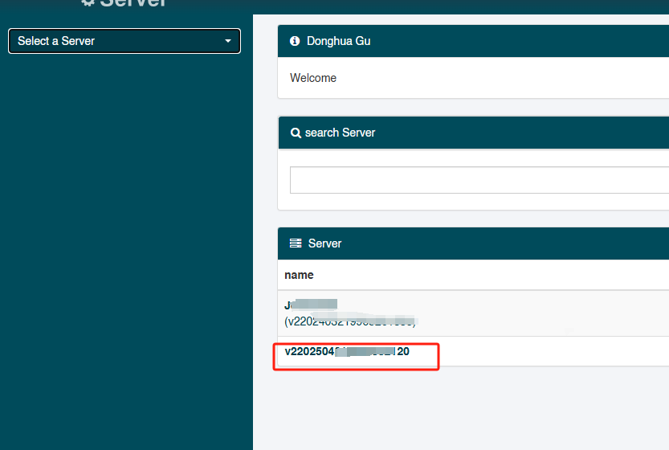This screenshot has width=669, height=450.
Task: Click the magnifier icon in search Server header
Action: click(x=296, y=133)
